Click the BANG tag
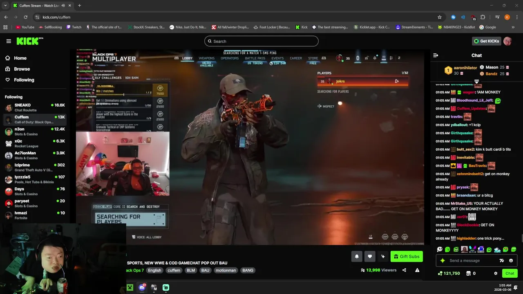 (x=248, y=270)
